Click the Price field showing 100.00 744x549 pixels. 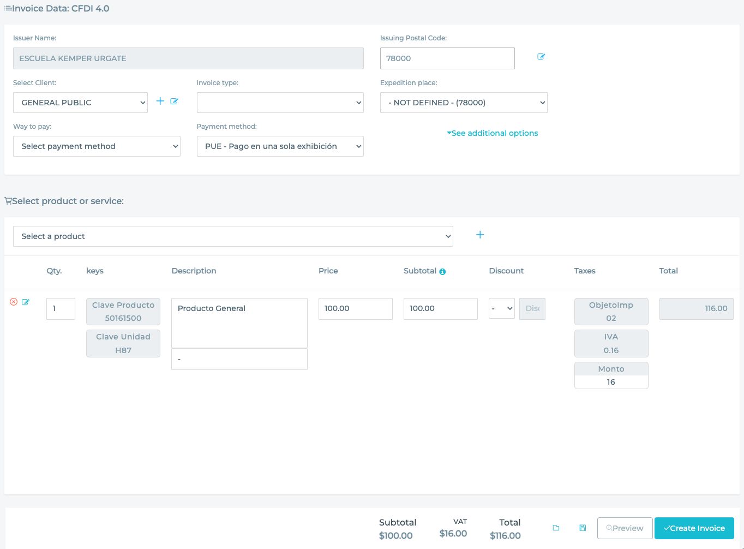tap(356, 309)
